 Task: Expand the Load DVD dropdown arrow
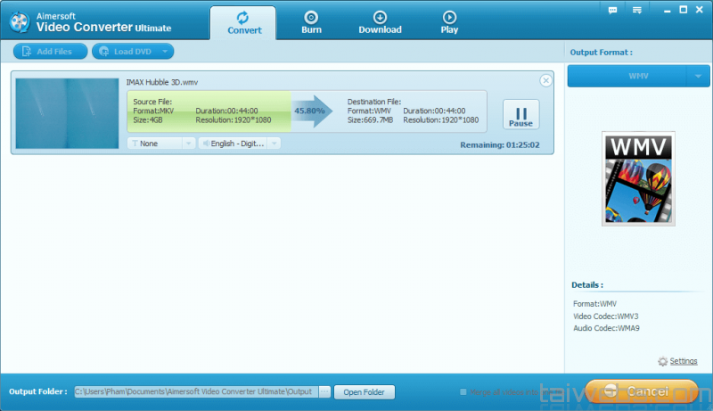[x=165, y=52]
